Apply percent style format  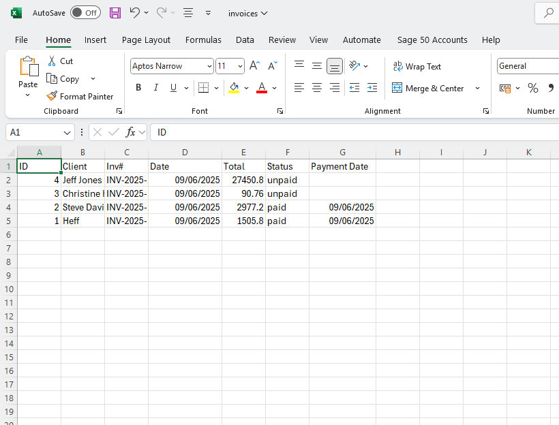coord(533,88)
